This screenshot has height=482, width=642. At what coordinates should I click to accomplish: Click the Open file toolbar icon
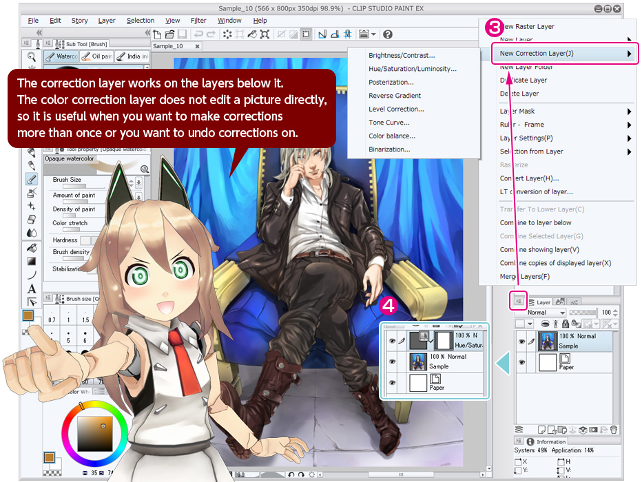(x=169, y=34)
